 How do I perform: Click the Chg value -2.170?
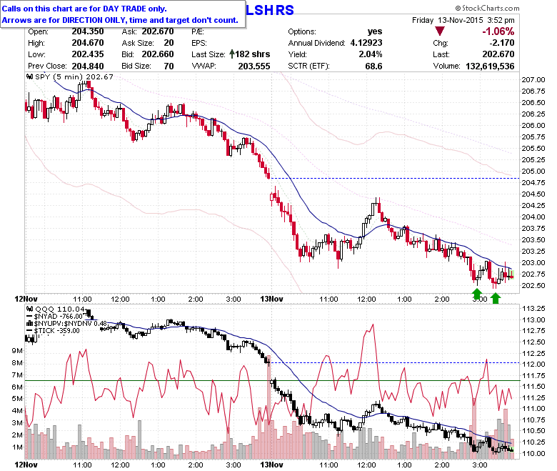point(501,43)
